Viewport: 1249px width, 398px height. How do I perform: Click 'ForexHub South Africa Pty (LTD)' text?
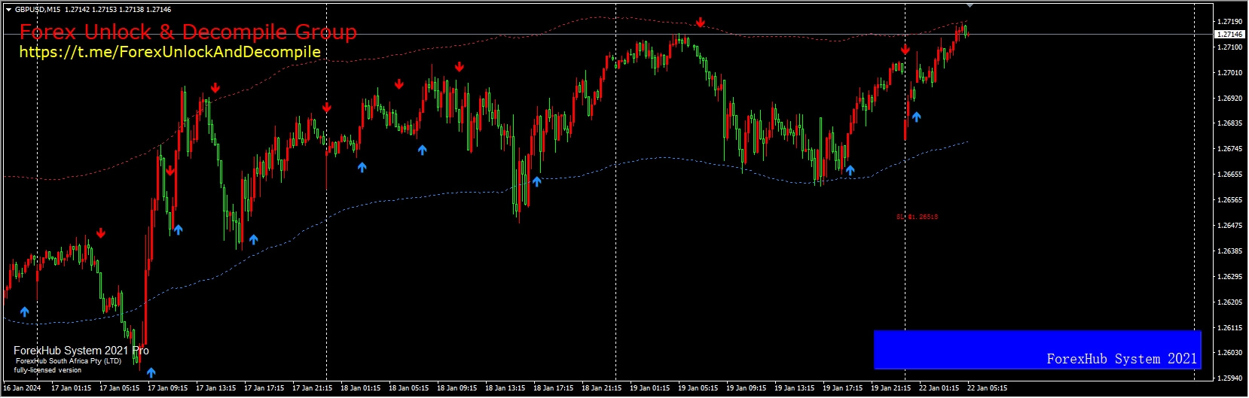point(69,361)
